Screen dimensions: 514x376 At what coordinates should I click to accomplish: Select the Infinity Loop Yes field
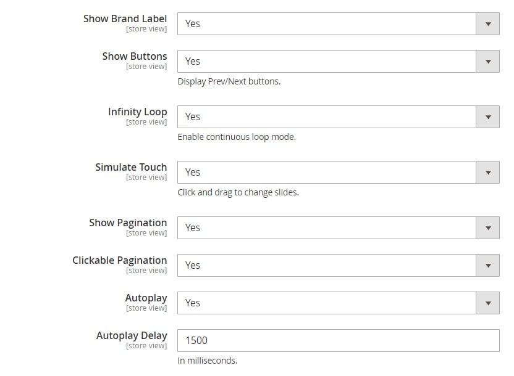click(339, 117)
